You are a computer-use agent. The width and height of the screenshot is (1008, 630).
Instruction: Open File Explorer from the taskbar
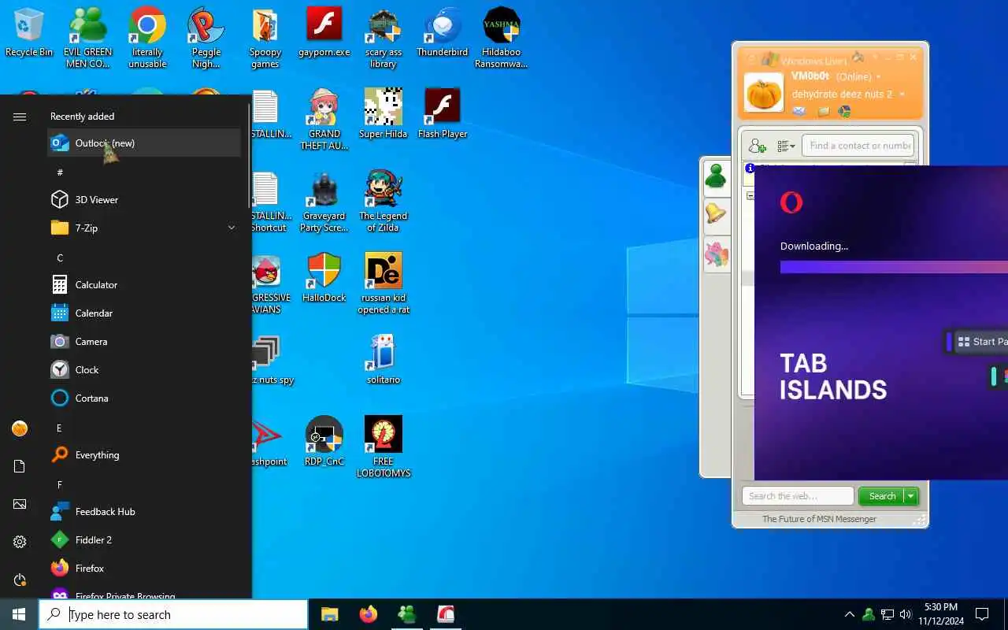coord(329,614)
